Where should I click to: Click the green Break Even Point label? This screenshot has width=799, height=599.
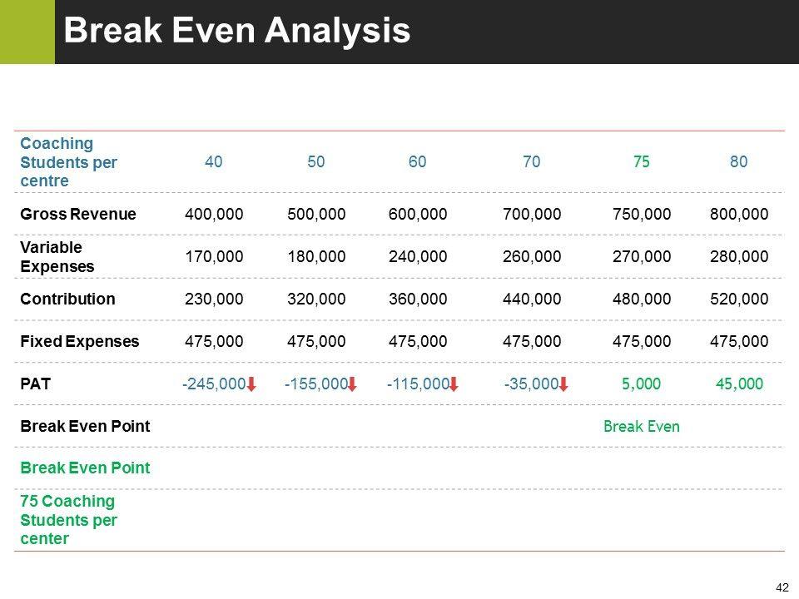click(x=85, y=468)
